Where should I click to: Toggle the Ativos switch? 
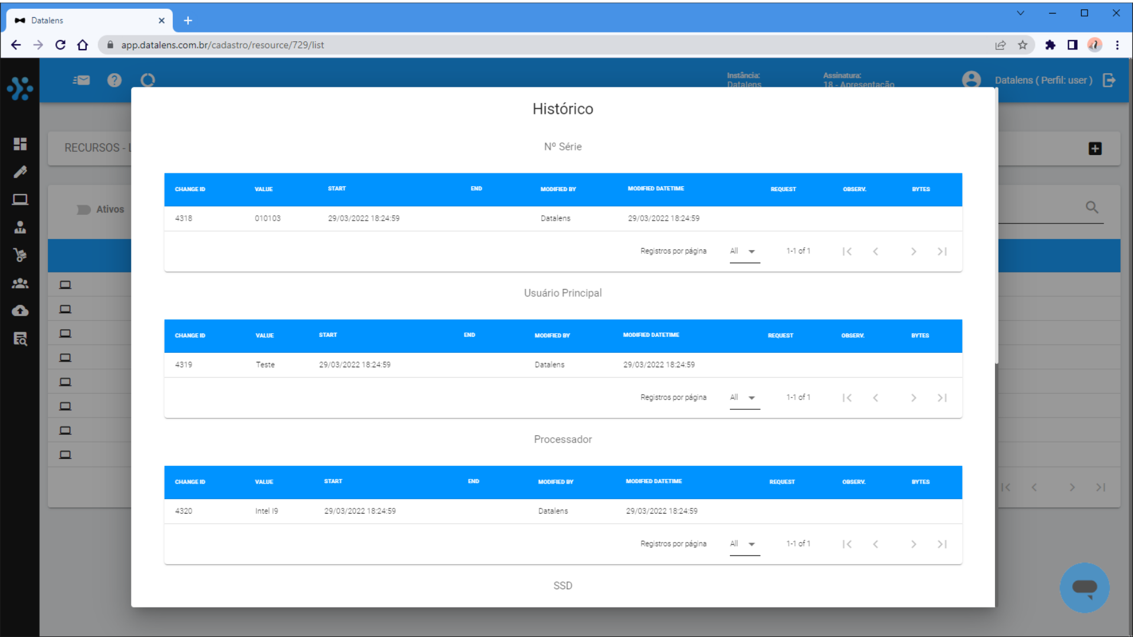[x=84, y=209]
